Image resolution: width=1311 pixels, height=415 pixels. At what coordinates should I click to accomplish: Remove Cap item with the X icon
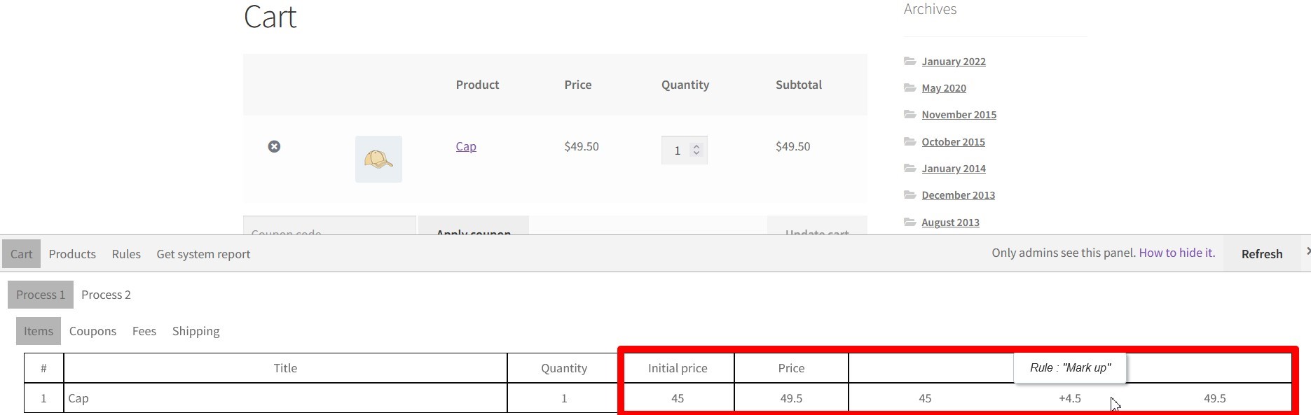pyautogui.click(x=274, y=146)
